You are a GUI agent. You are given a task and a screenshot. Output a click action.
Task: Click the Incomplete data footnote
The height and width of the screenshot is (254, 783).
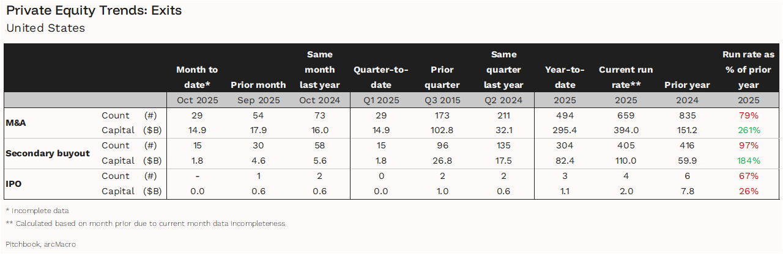point(37,211)
